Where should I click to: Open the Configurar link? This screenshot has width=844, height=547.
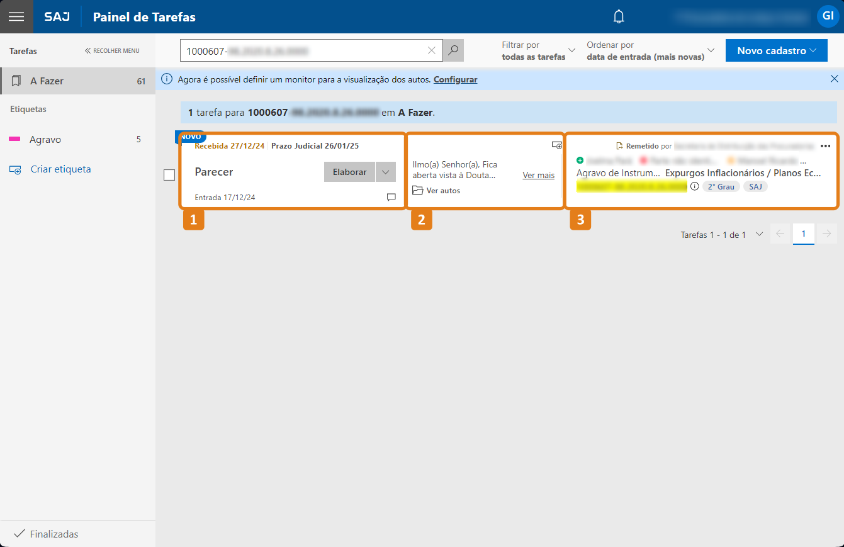455,79
